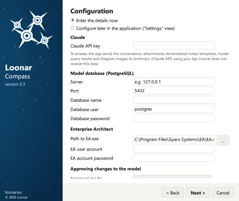Focus the Database password field
239x201 pixels.
pyautogui.click(x=174, y=118)
